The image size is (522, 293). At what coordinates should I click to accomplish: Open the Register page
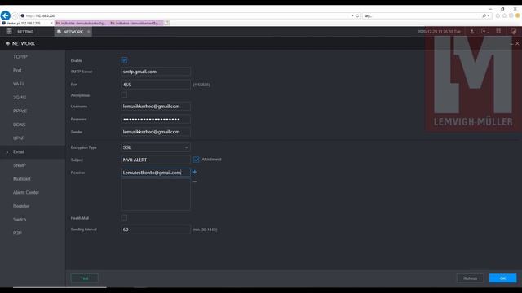tap(21, 206)
